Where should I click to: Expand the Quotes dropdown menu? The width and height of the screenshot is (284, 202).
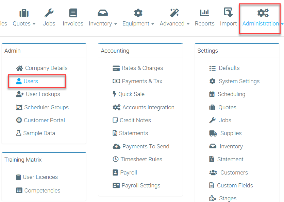[x=24, y=23]
